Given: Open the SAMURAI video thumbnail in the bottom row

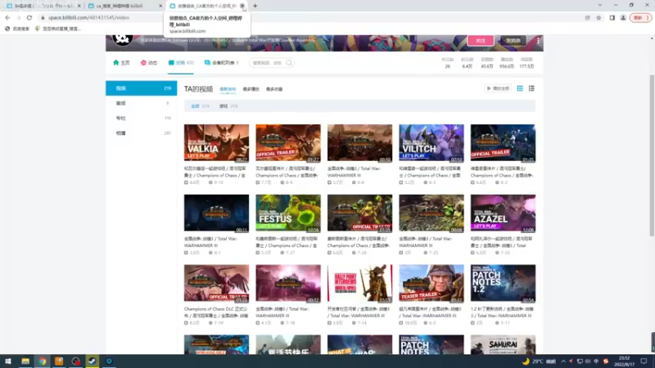Looking at the screenshot, I should pyautogui.click(x=503, y=344).
